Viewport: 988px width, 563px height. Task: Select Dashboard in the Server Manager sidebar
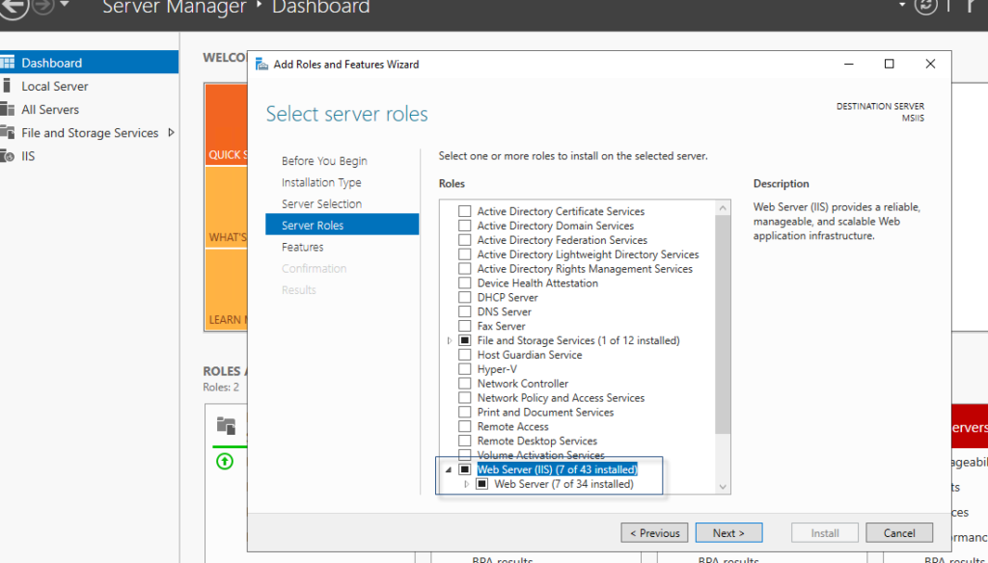[x=89, y=63]
